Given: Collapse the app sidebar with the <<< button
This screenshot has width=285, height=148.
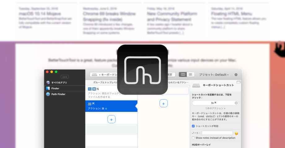Looking at the screenshot, I should click(x=65, y=77).
